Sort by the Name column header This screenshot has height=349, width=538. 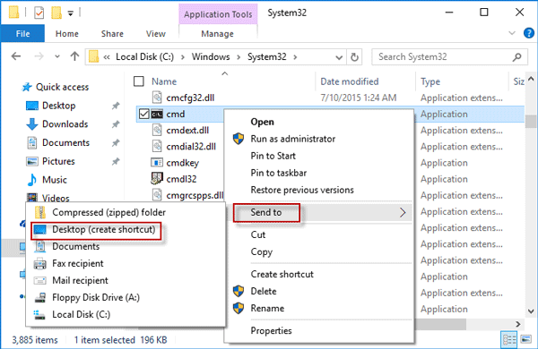pos(164,81)
